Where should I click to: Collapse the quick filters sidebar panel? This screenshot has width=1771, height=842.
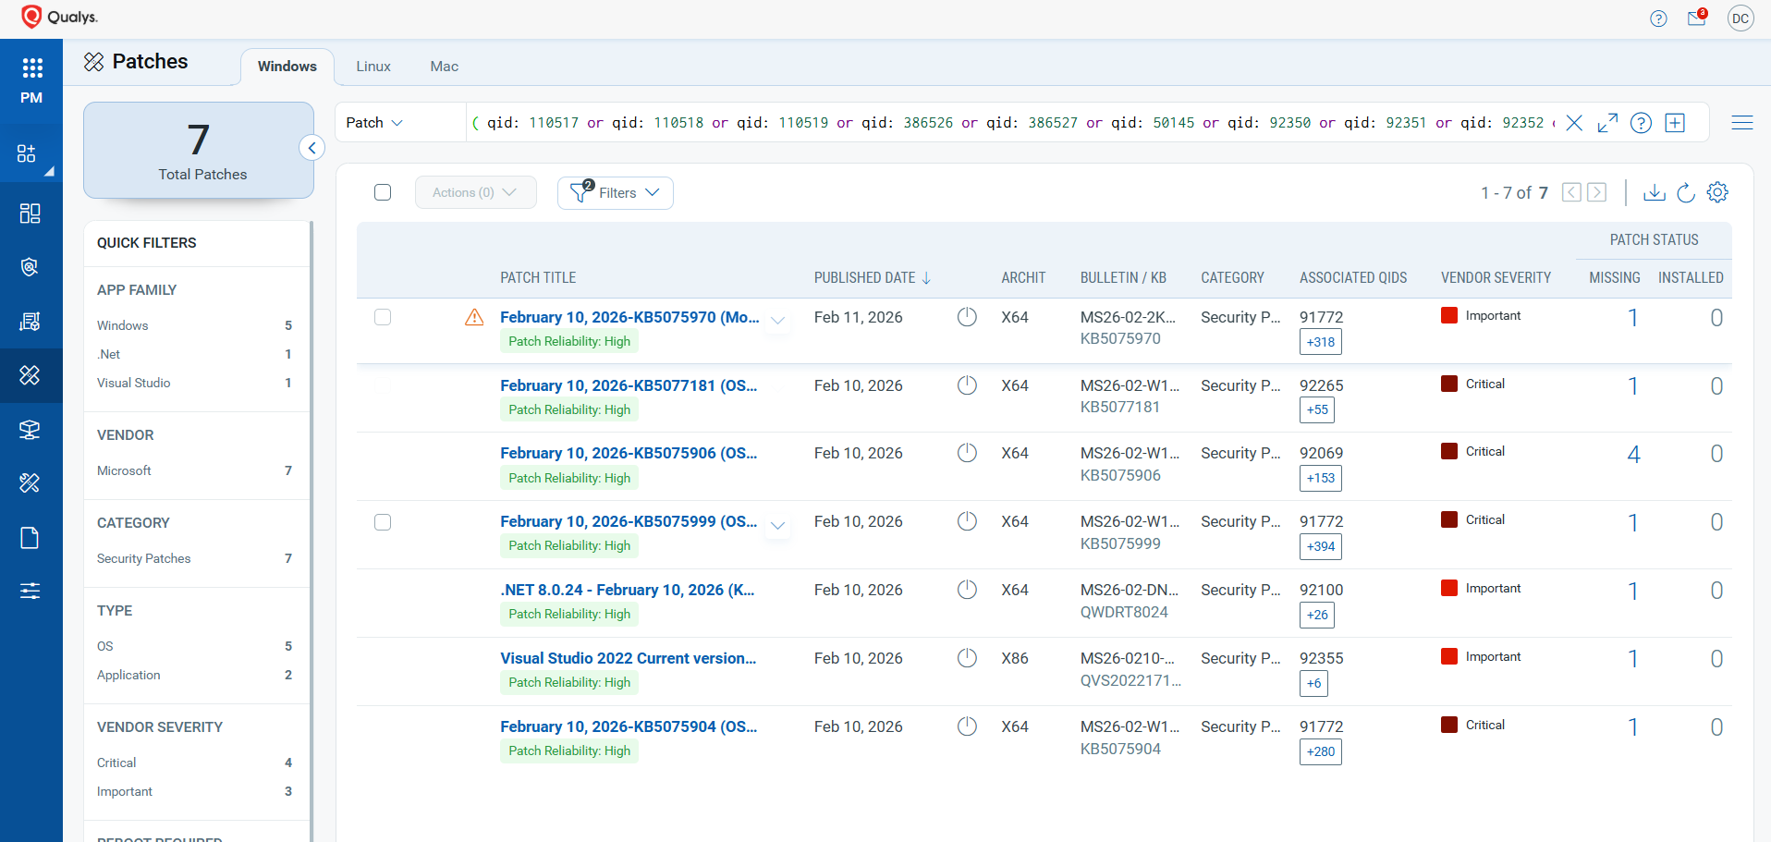click(x=312, y=148)
